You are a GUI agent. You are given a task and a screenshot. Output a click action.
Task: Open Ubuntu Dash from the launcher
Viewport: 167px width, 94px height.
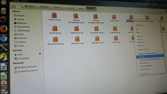point(3,2)
